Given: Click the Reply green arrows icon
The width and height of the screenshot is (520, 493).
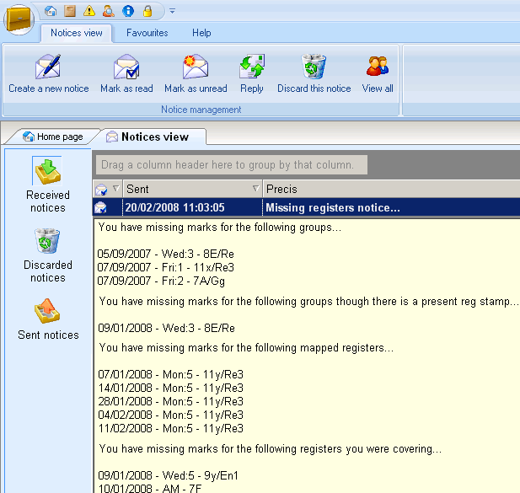Looking at the screenshot, I should [x=252, y=67].
